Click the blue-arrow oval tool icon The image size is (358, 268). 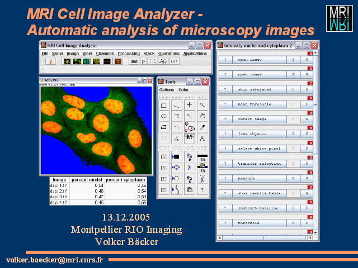pyautogui.click(x=177, y=179)
